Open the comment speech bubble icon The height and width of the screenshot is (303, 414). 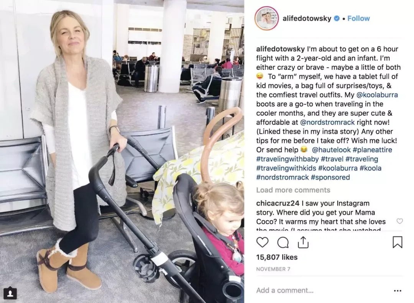click(x=283, y=242)
